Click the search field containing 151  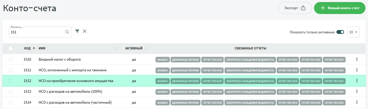coord(37,32)
